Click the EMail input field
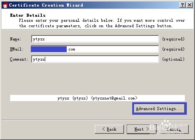Viewport: 195px width, 140px height. (95, 49)
